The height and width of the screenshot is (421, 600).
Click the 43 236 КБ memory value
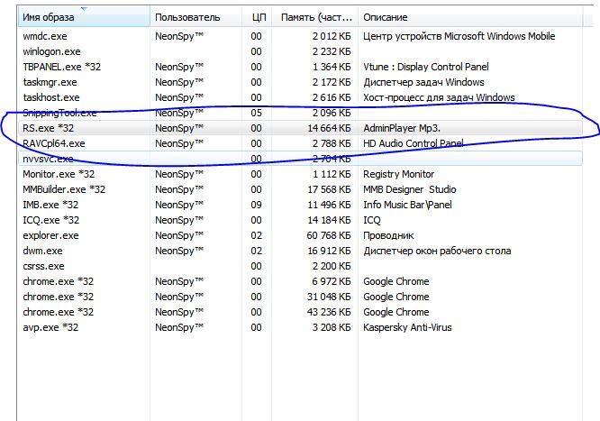[329, 312]
